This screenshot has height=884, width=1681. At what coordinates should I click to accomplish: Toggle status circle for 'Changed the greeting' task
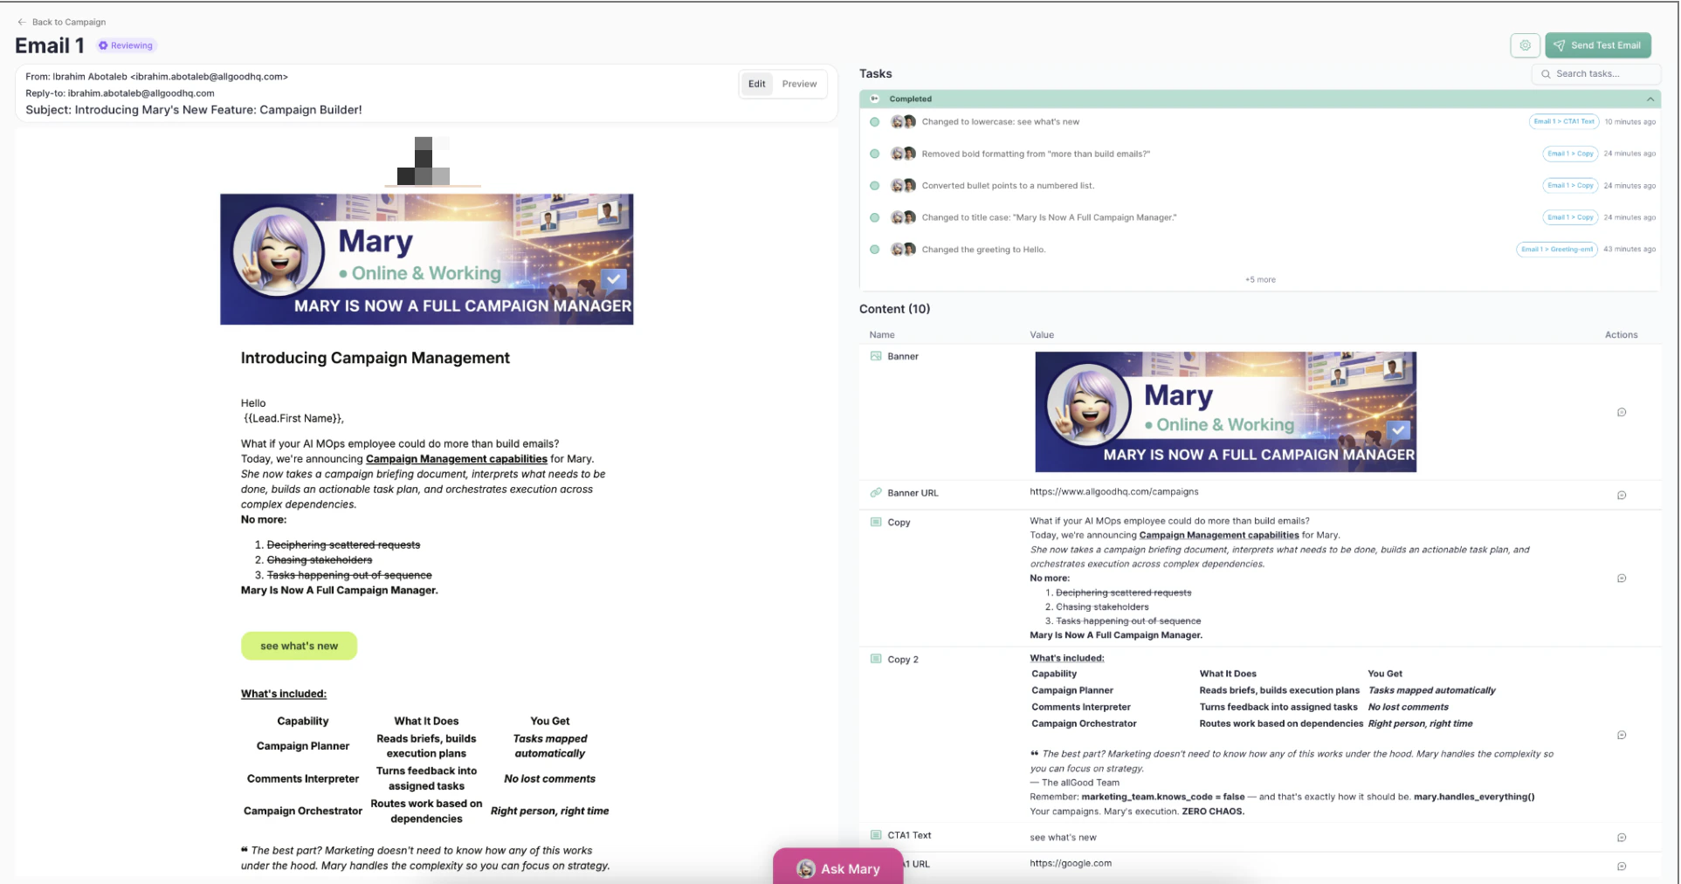click(875, 250)
